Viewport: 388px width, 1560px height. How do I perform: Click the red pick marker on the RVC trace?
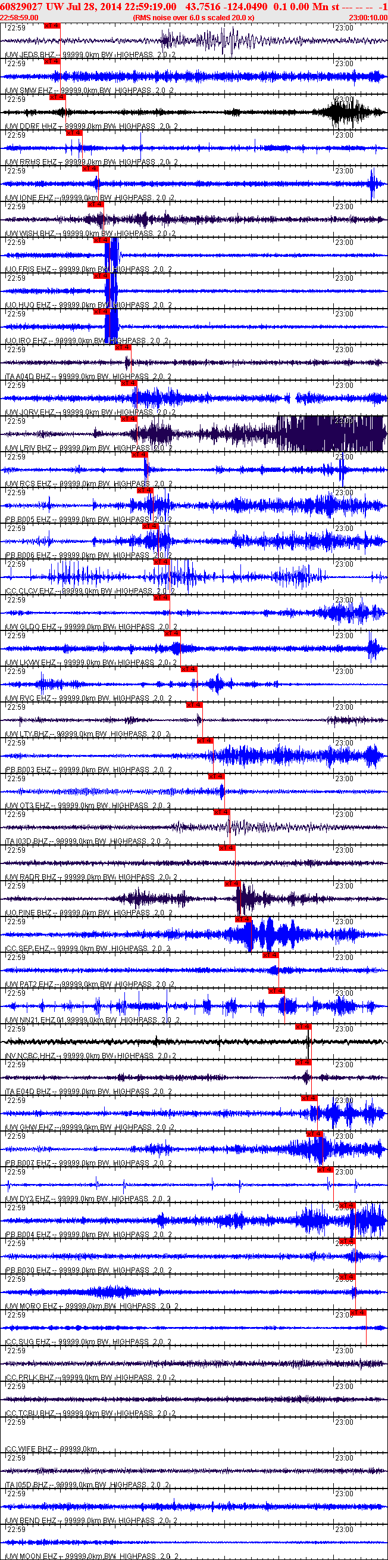(x=189, y=669)
